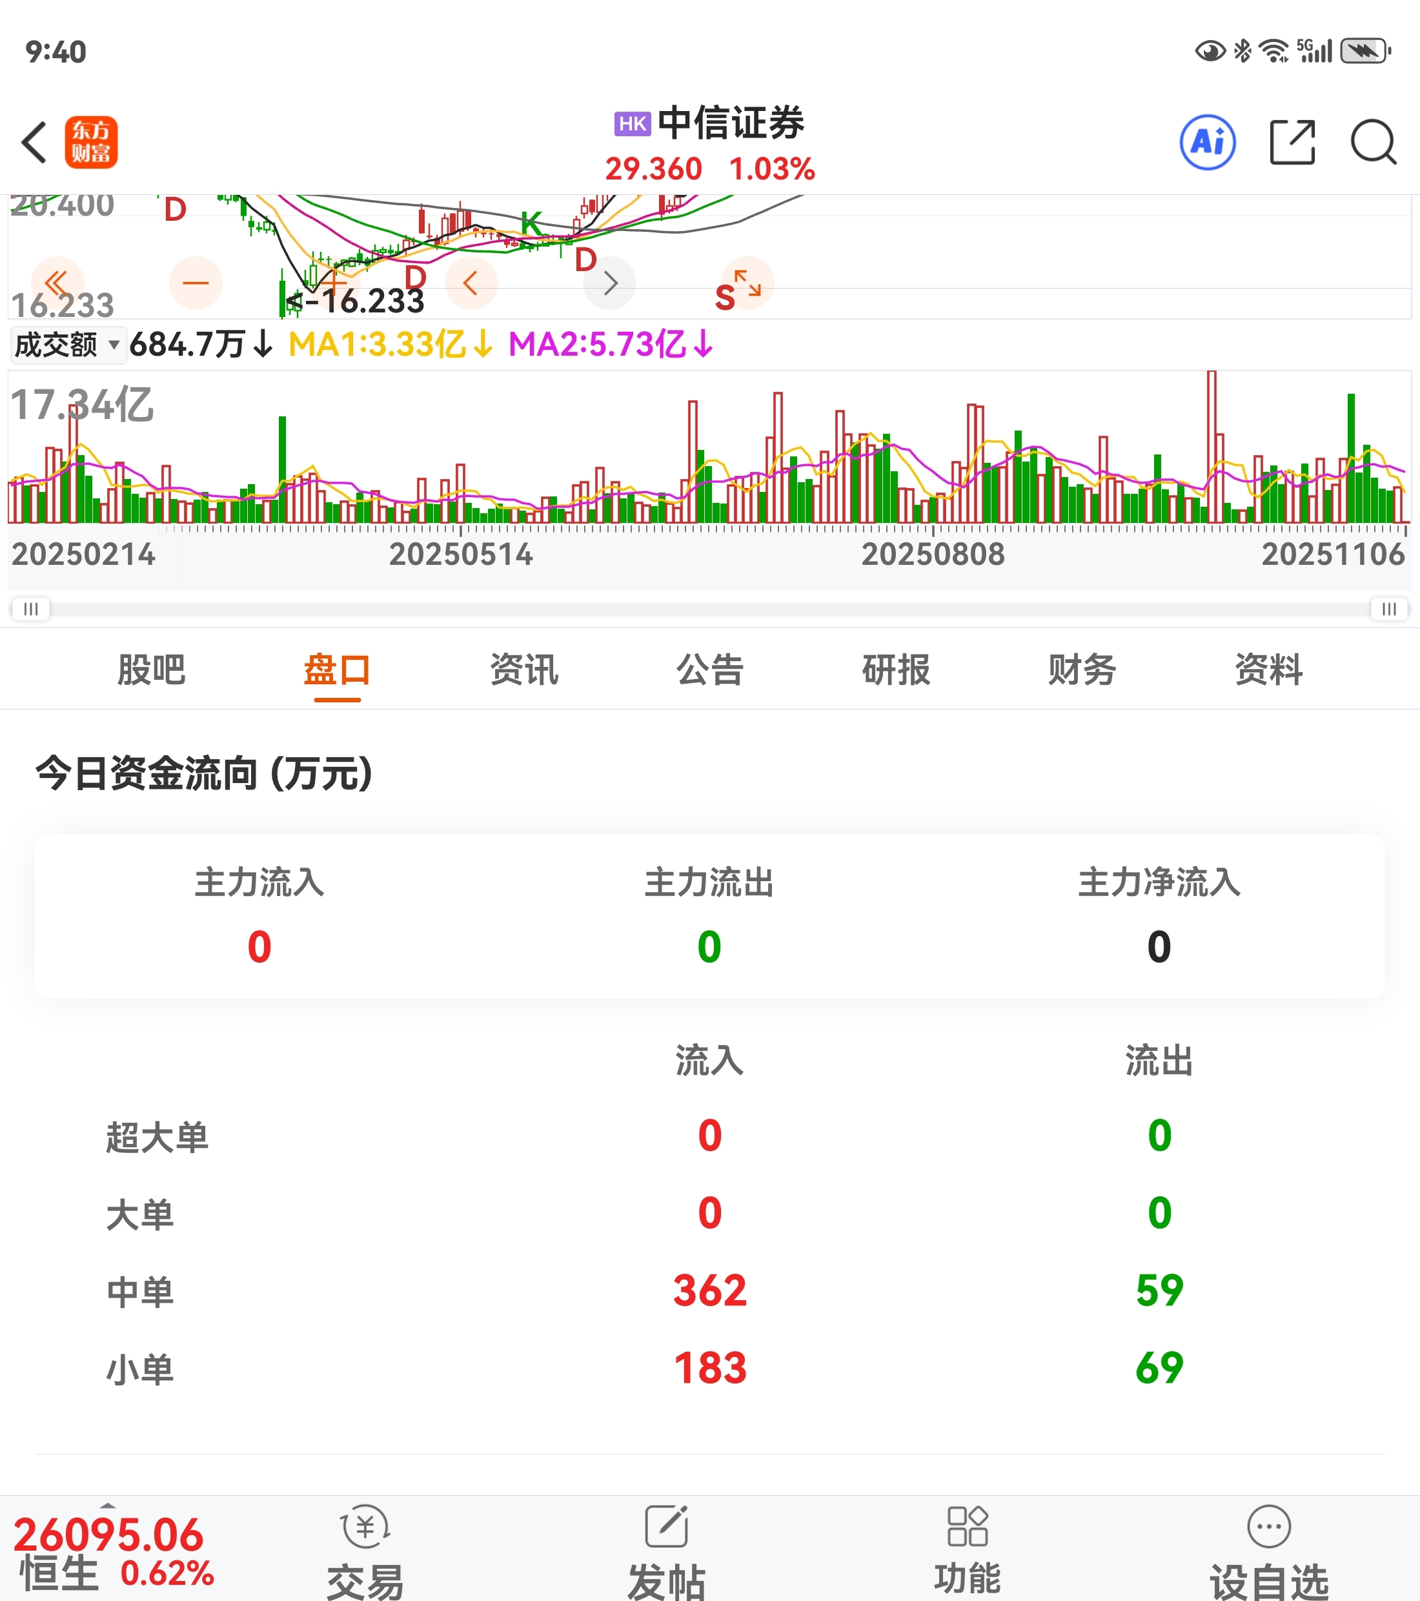Open the Ai assistant icon
The width and height of the screenshot is (1420, 1601).
(1207, 143)
